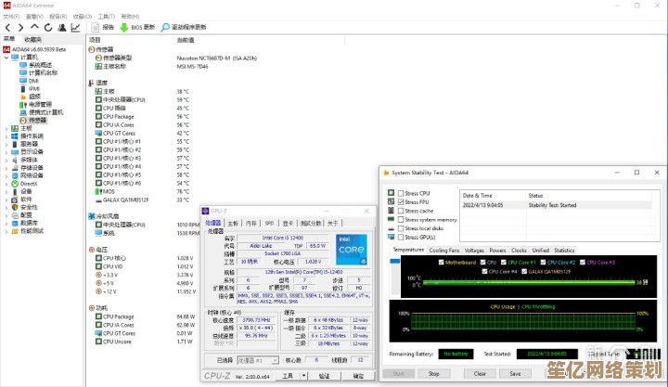
Task: Select the 操作系统 Windows-logo tree node
Action: click(x=32, y=136)
